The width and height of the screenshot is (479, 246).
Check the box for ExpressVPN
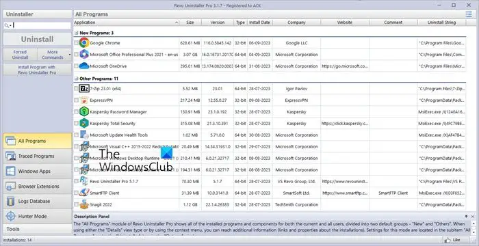point(76,100)
